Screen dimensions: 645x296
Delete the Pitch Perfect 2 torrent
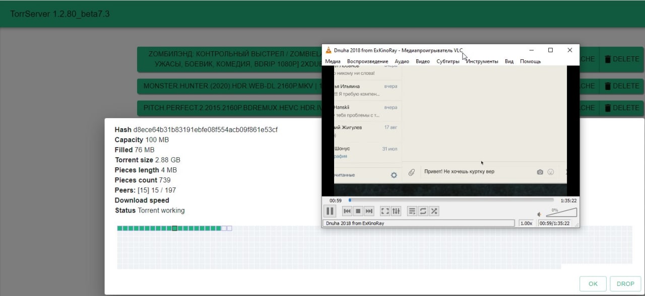tap(621, 108)
